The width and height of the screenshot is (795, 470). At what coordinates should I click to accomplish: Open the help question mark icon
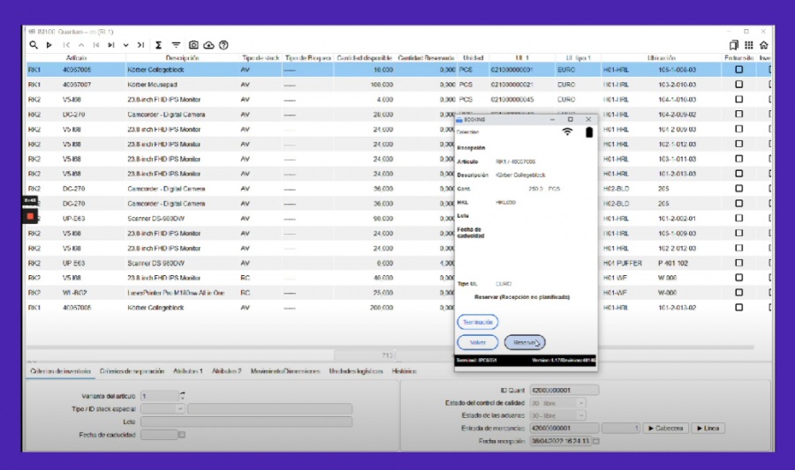click(x=223, y=45)
